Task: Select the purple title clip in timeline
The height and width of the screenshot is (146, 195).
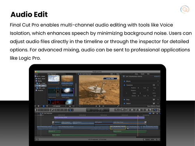Action: coord(99,118)
